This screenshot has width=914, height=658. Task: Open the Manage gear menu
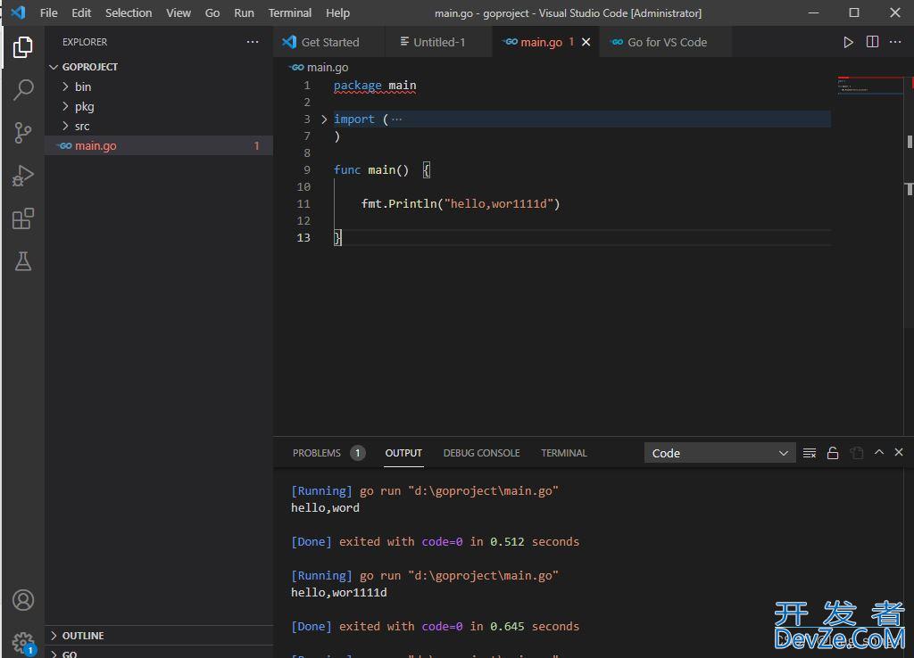[x=22, y=643]
